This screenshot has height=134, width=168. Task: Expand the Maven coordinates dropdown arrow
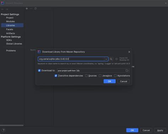(106, 59)
